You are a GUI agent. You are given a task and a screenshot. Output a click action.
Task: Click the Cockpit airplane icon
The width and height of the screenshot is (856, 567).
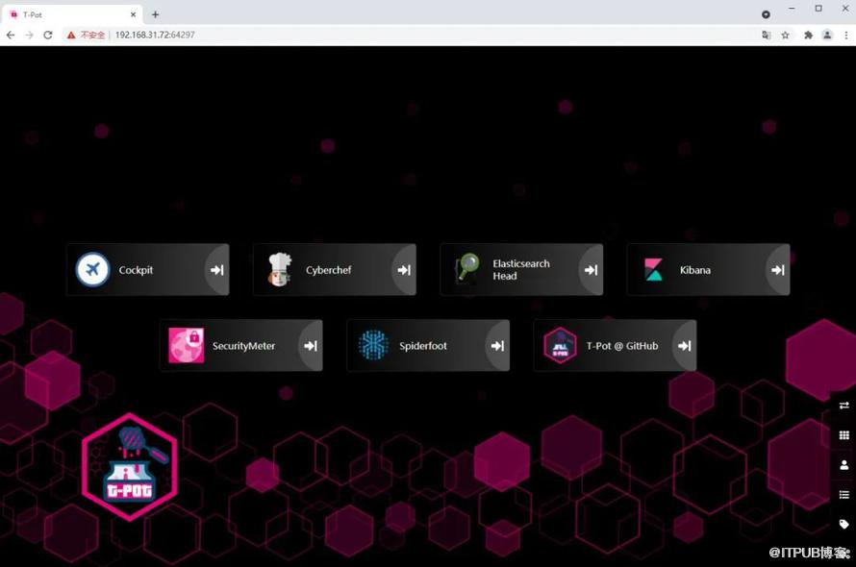pyautogui.click(x=92, y=270)
